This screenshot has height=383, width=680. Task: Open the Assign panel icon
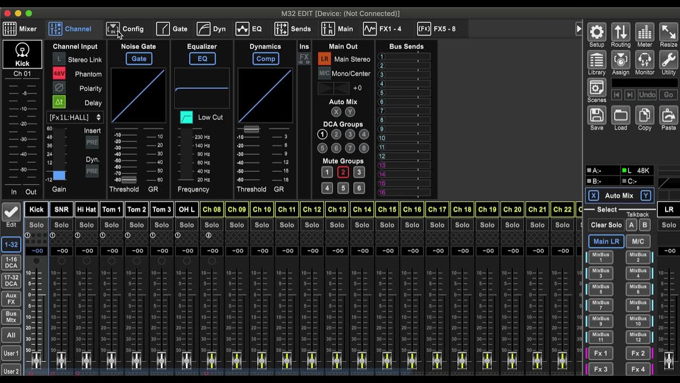click(620, 60)
